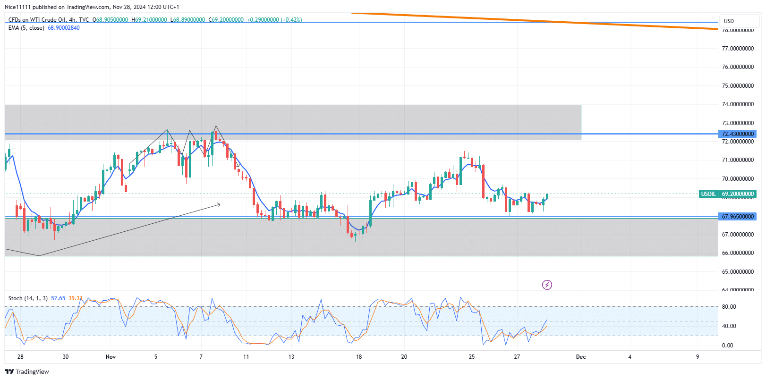Click the 71.00000000 price axis label
The image size is (766, 380).
click(738, 160)
